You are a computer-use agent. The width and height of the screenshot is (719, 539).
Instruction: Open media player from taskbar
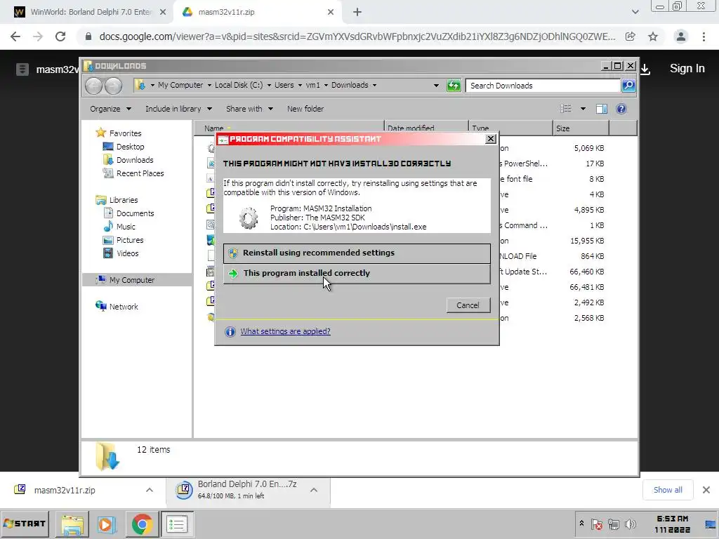point(106,524)
